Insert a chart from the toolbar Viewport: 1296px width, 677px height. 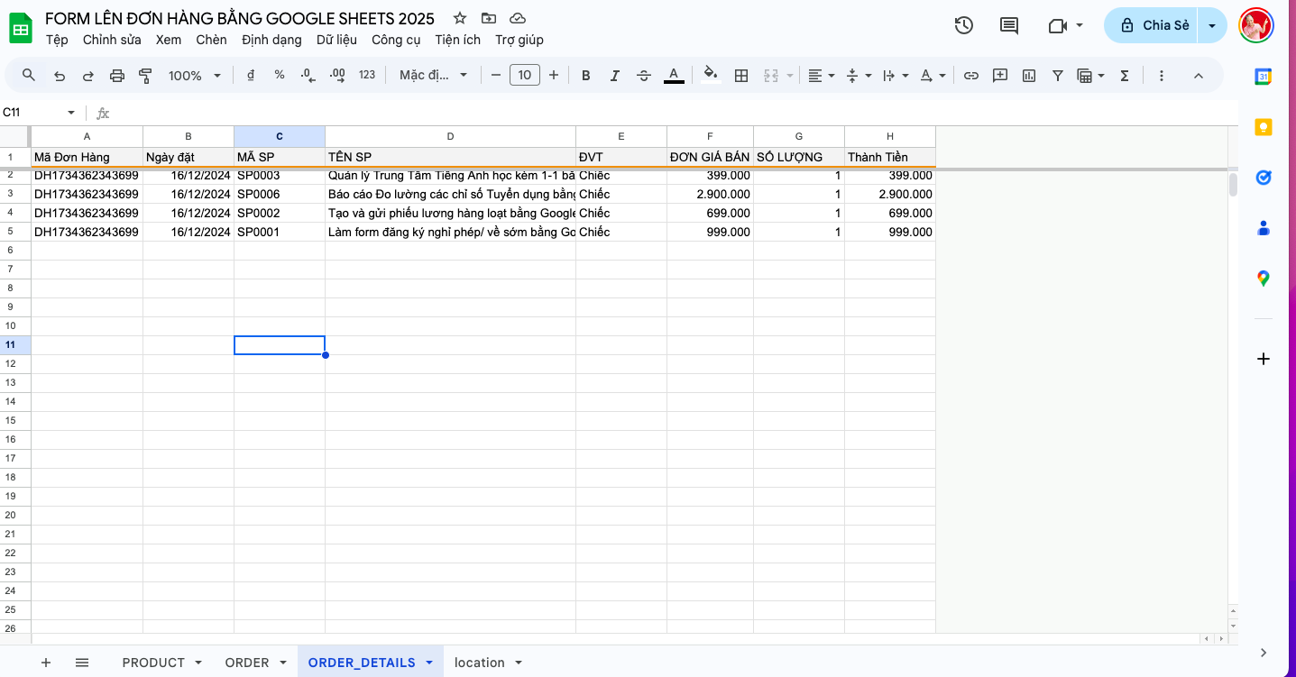click(x=1028, y=75)
